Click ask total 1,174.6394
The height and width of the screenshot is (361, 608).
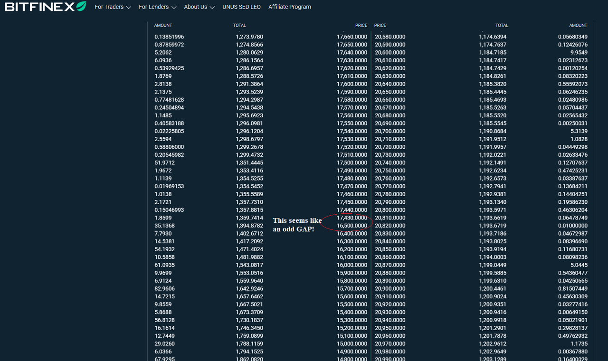pyautogui.click(x=493, y=37)
